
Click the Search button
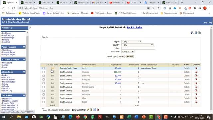130,56
